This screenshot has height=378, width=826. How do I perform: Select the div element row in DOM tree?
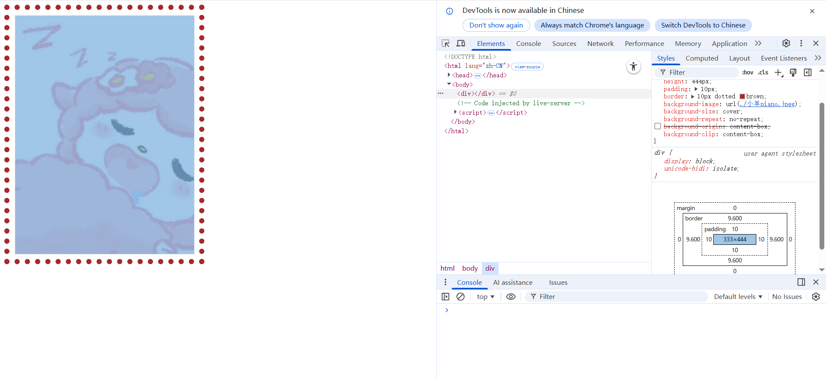[544, 94]
